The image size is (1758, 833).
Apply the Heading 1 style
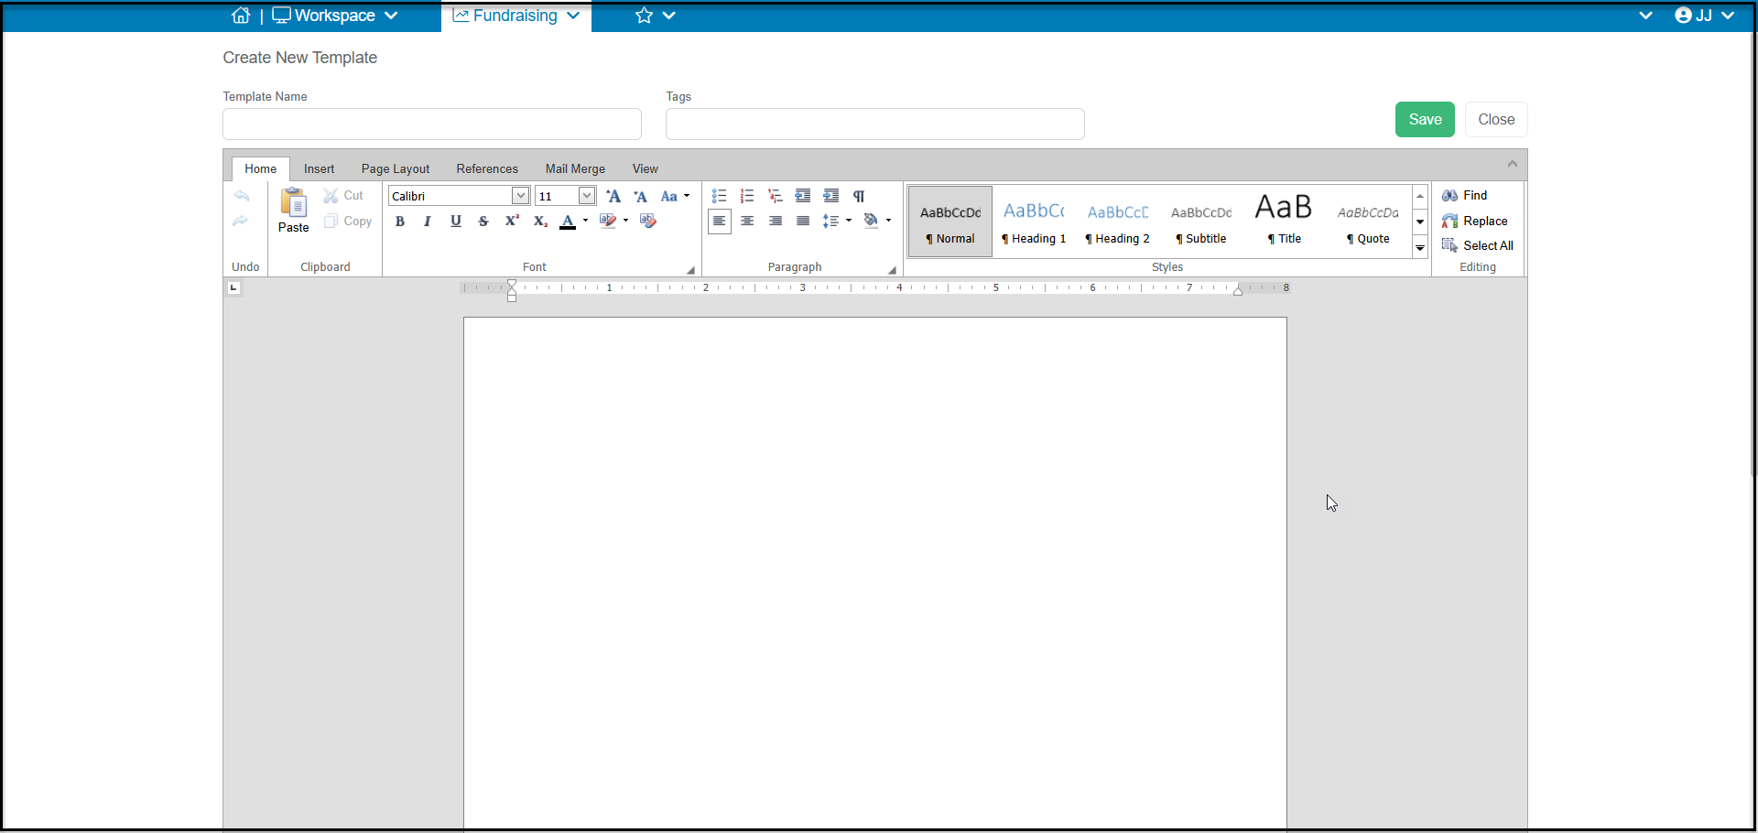point(1034,222)
